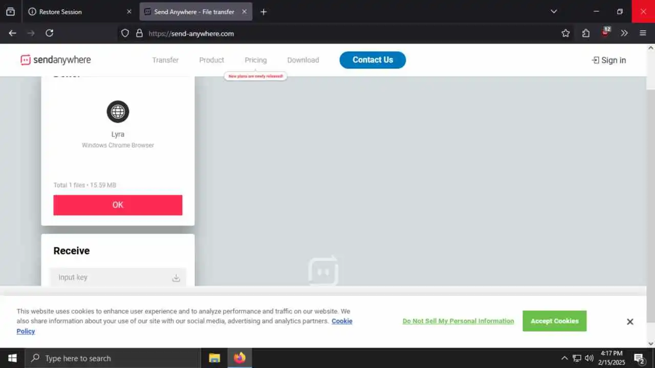Go back with the browser back arrow

tap(13, 33)
